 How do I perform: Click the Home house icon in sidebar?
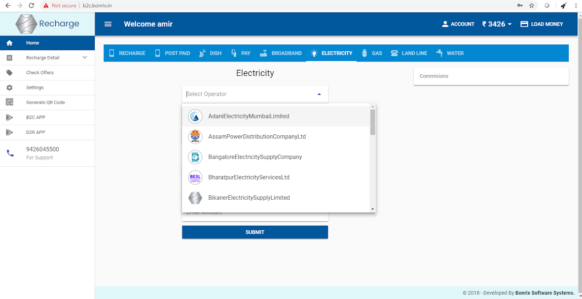pyautogui.click(x=10, y=43)
